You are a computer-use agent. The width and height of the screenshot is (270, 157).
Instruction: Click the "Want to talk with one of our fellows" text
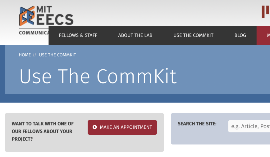coord(43,131)
